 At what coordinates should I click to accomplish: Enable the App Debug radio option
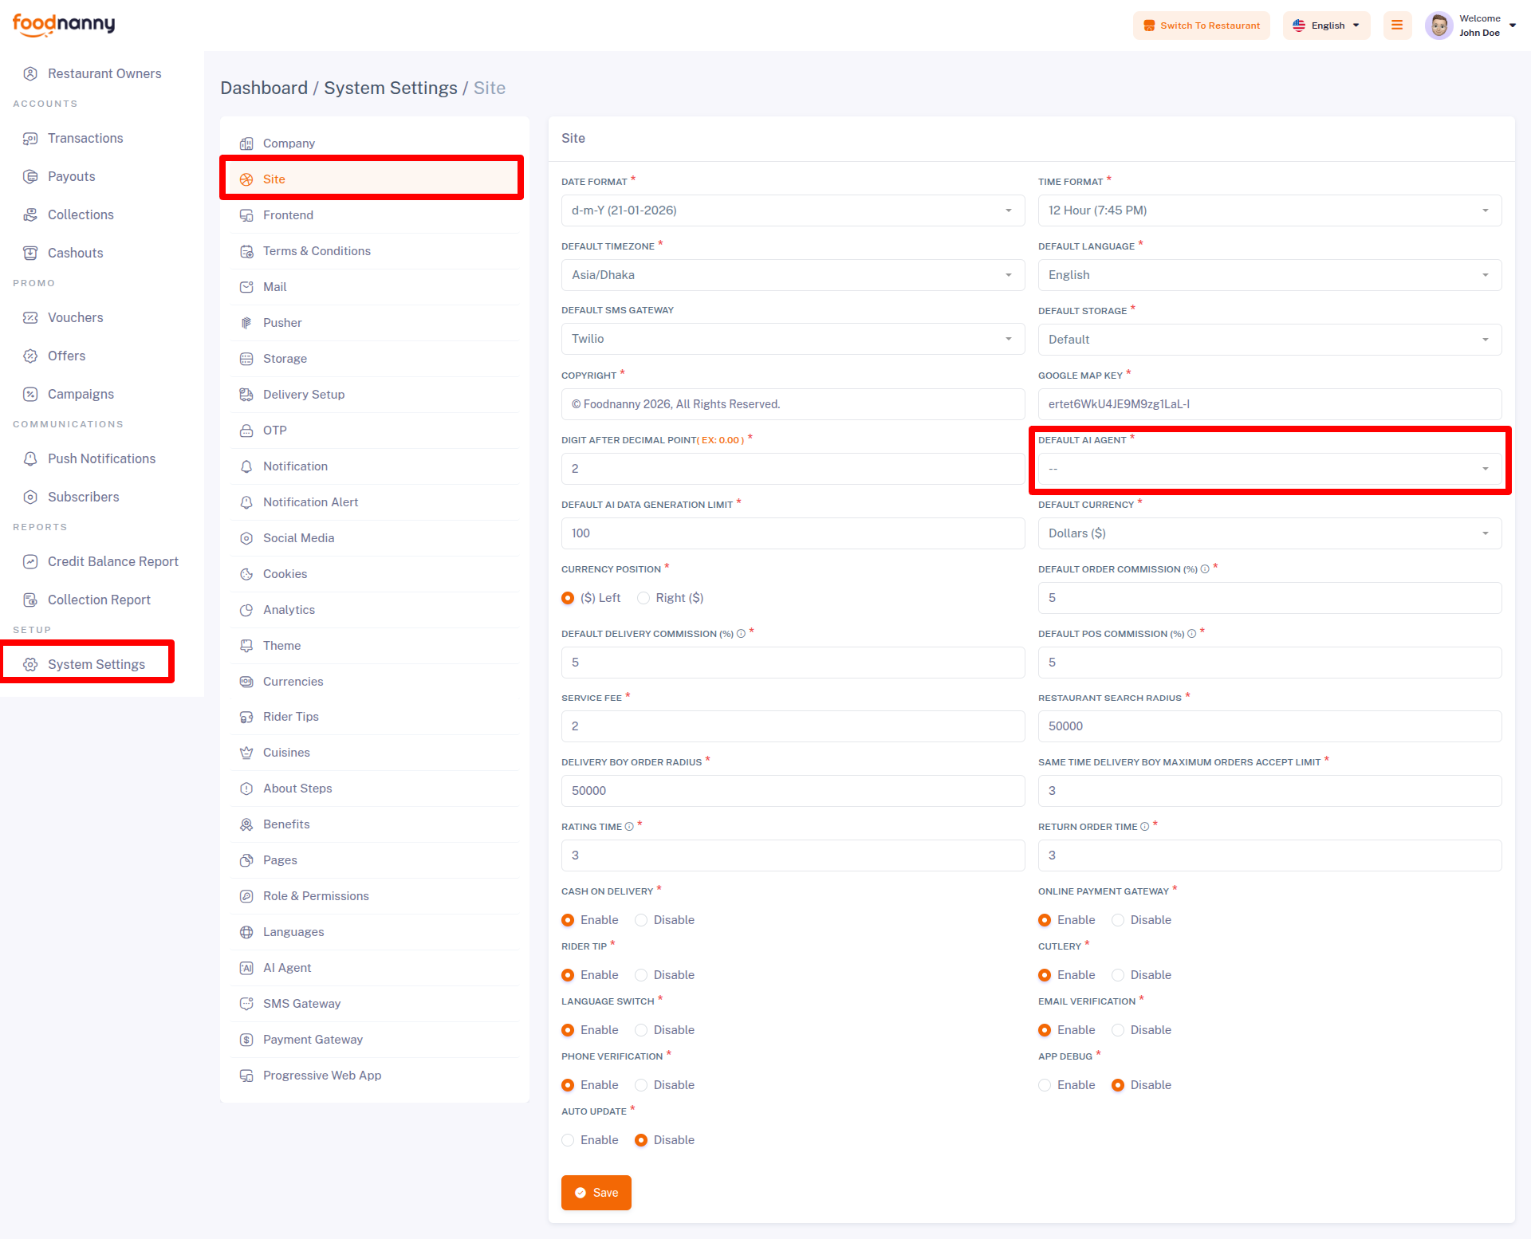[1045, 1085]
